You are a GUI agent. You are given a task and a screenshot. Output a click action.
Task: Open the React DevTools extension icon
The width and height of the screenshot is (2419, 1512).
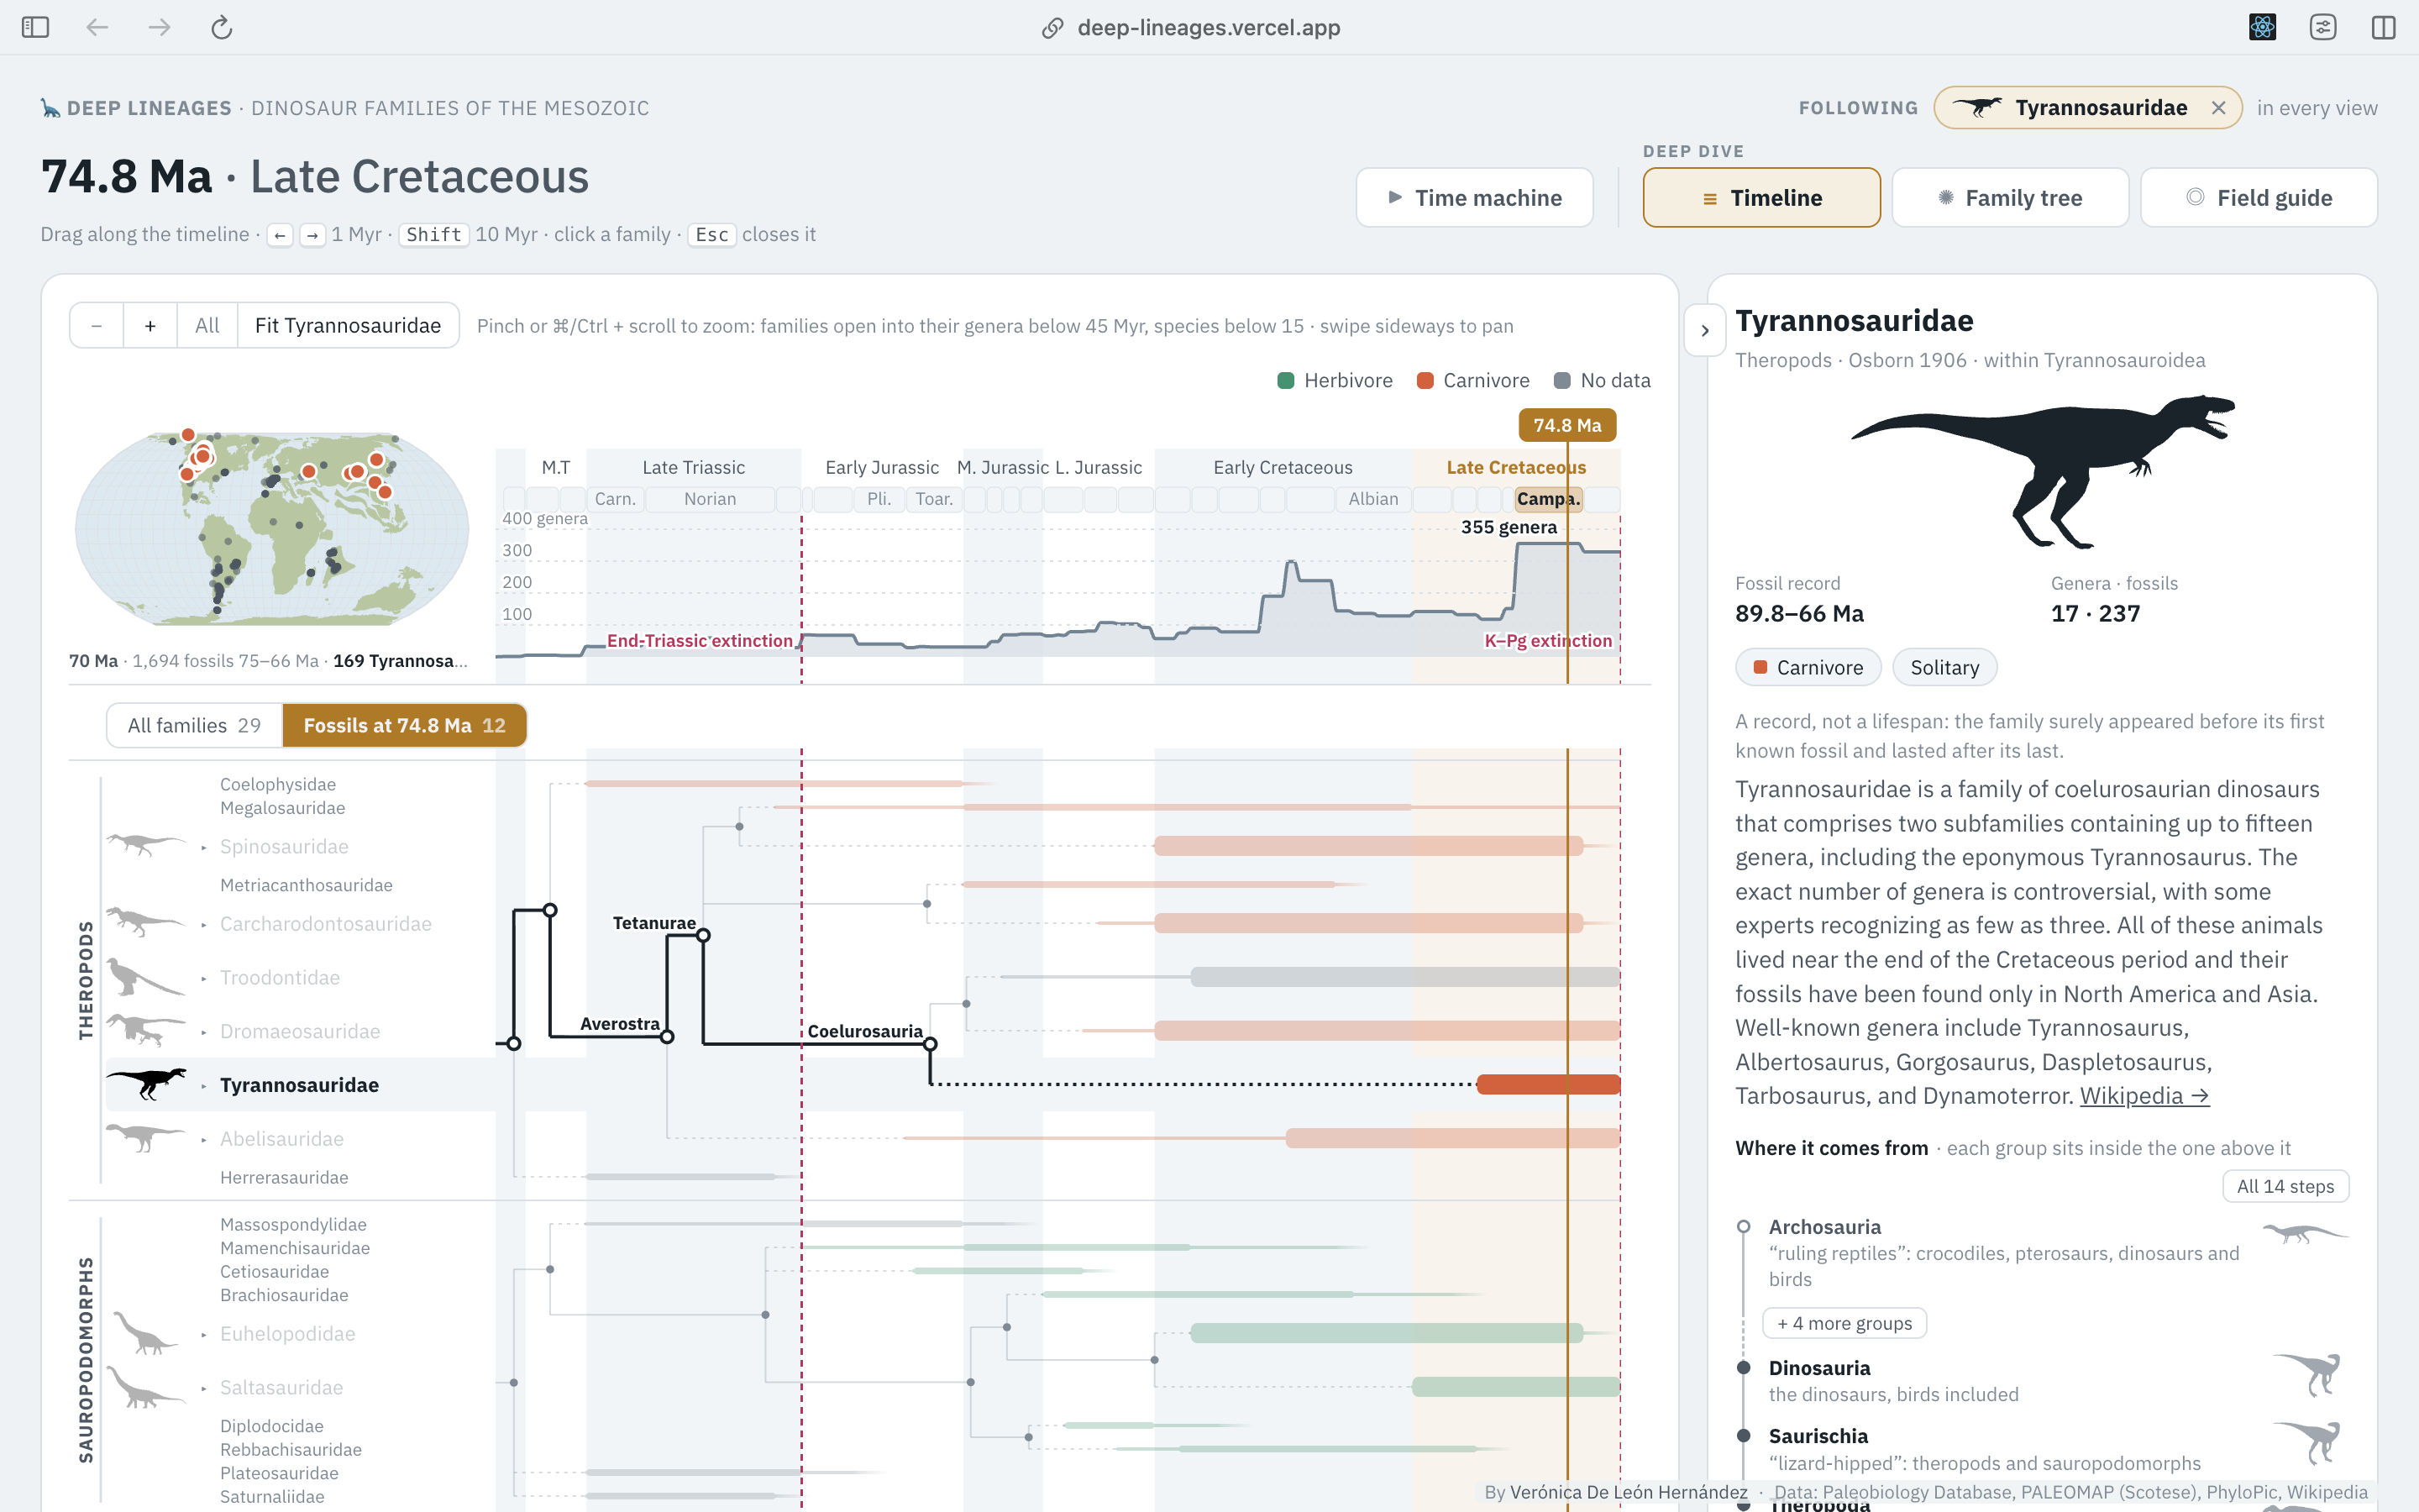[2262, 27]
